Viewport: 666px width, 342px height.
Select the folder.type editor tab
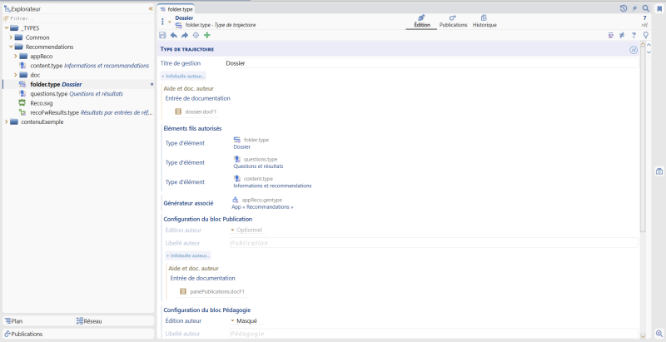[x=176, y=9]
